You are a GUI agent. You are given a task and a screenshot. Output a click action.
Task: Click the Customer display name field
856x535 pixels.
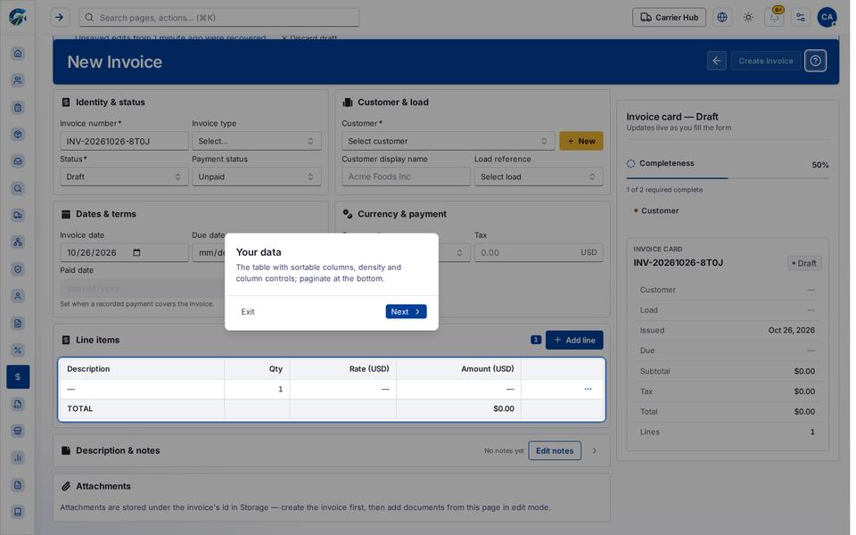(x=406, y=177)
